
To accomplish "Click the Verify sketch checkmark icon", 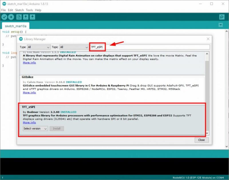I will pyautogui.click(x=4, y=17).
